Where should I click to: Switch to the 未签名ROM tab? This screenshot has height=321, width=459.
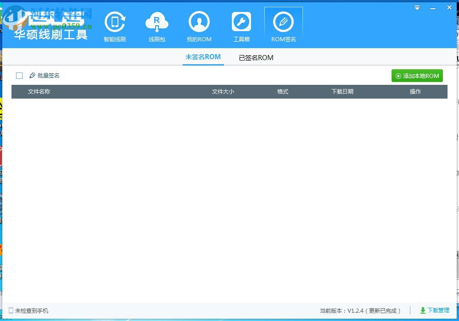click(203, 58)
